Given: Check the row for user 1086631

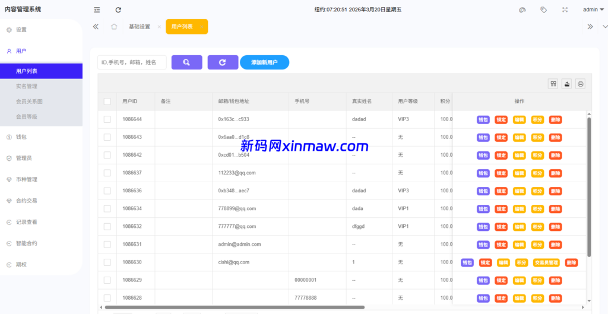Looking at the screenshot, I should coord(107,244).
